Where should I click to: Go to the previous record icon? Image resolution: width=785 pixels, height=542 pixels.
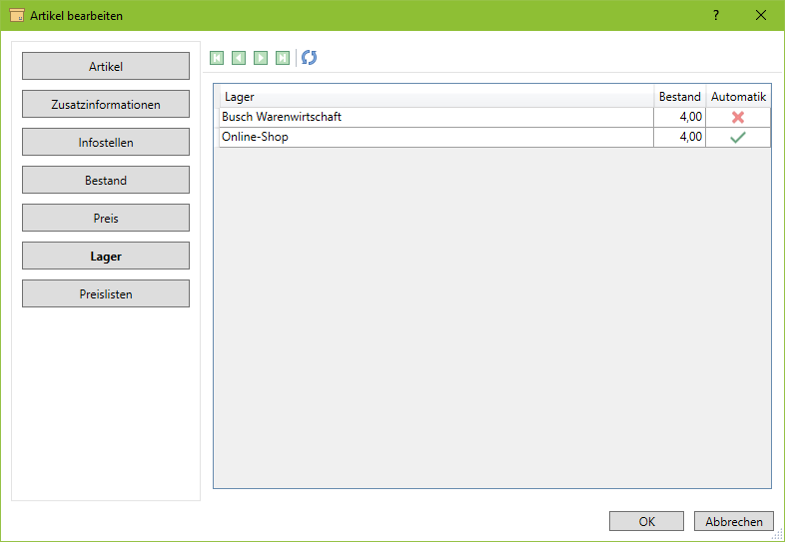coord(239,58)
